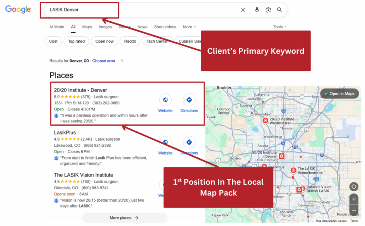Open Google Lens image search icon
Screen dimensions: 365x226
[268, 10]
